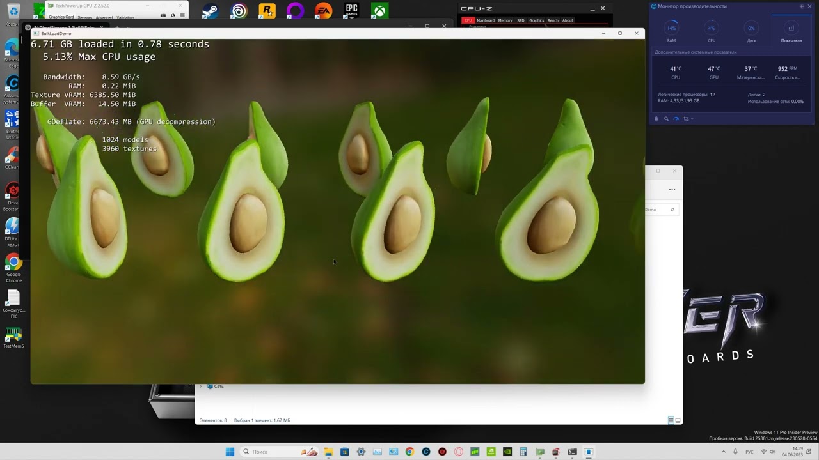Click the РУС language indicator
819x460 pixels.
[749, 452]
